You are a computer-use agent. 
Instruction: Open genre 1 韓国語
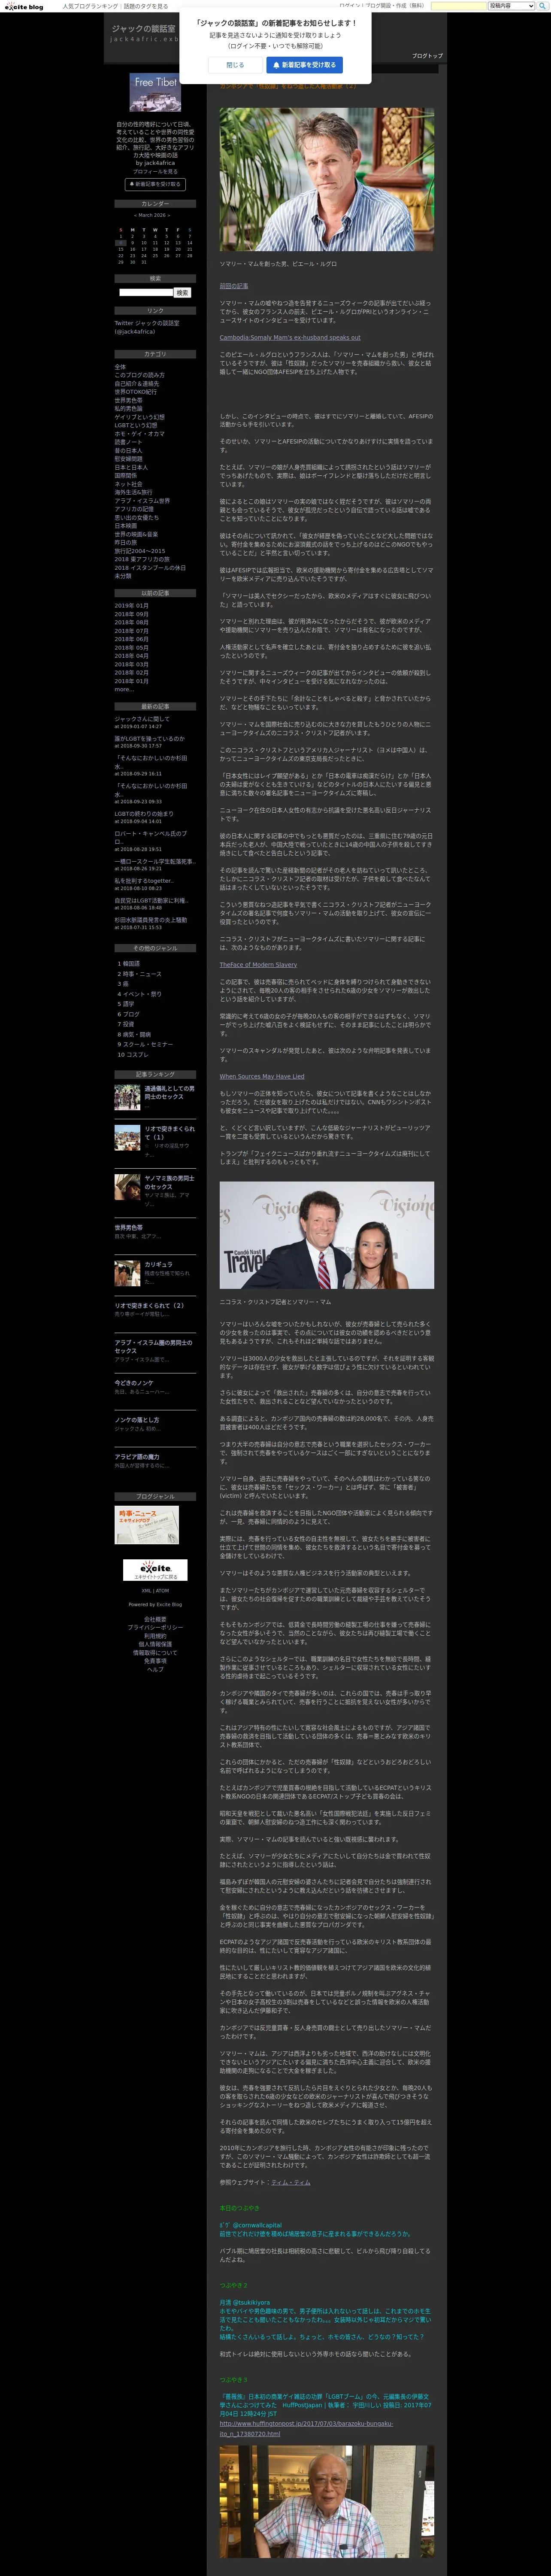coord(129,964)
